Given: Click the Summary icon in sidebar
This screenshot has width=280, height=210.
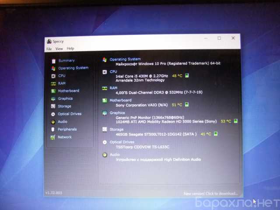Looking at the screenshot, I should (x=53, y=61).
